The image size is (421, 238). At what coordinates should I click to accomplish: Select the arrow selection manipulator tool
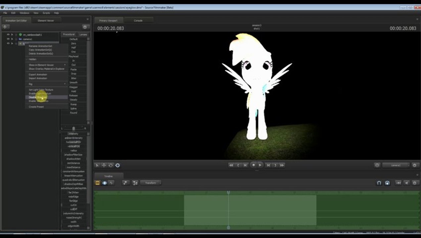[x=97, y=165]
